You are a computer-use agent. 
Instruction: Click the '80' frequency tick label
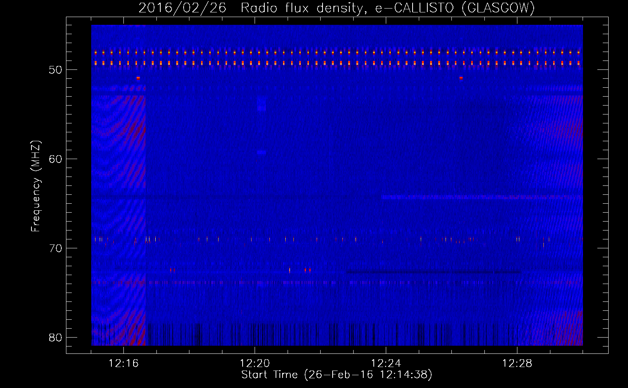point(56,338)
